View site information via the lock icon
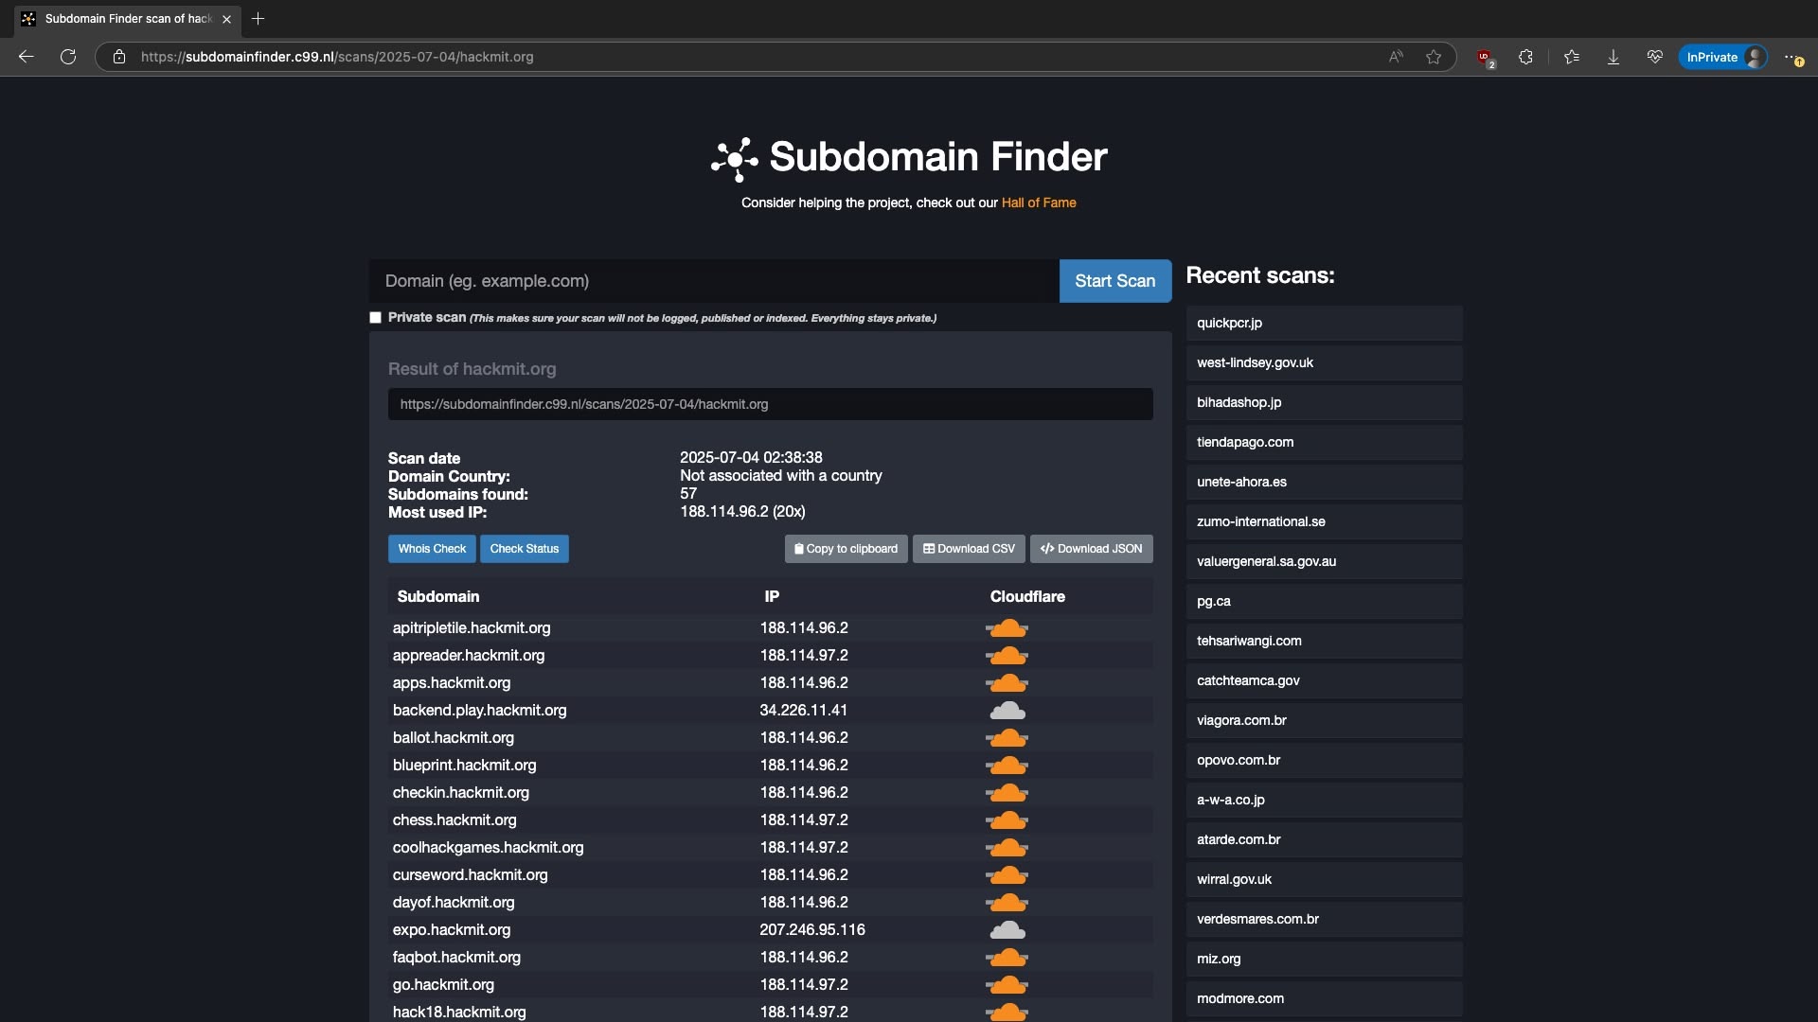The width and height of the screenshot is (1818, 1022). [x=119, y=57]
